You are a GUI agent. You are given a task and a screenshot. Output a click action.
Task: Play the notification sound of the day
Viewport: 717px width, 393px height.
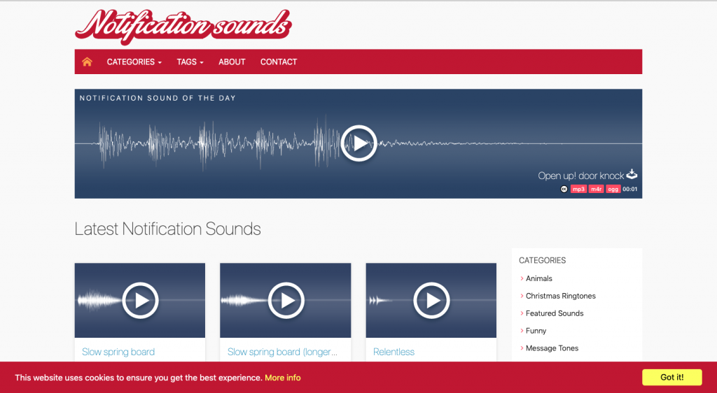click(358, 143)
